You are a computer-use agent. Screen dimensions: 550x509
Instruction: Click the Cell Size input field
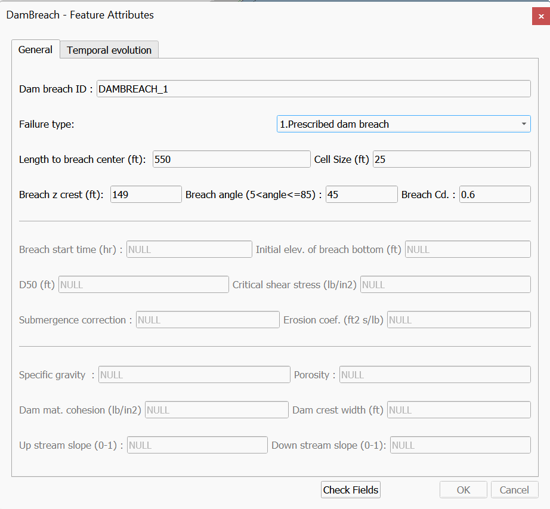coord(451,159)
